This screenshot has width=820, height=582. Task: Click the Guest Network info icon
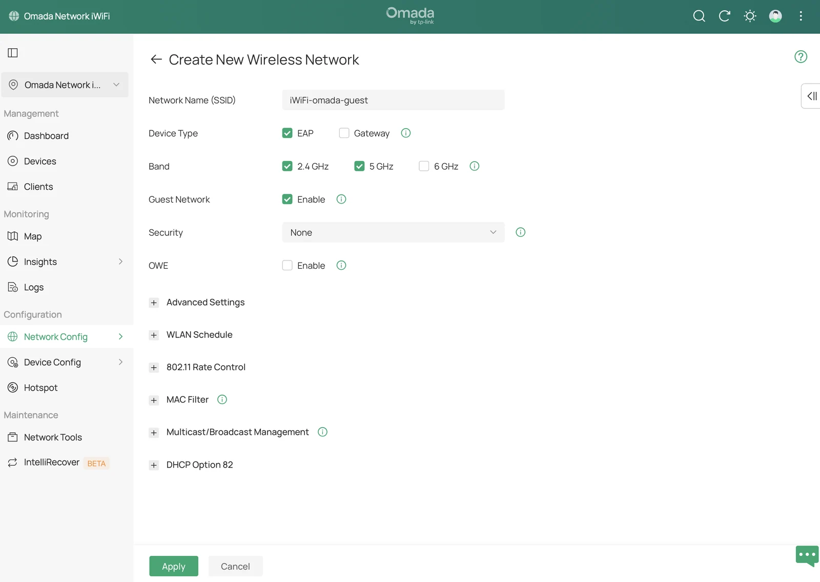pos(341,199)
